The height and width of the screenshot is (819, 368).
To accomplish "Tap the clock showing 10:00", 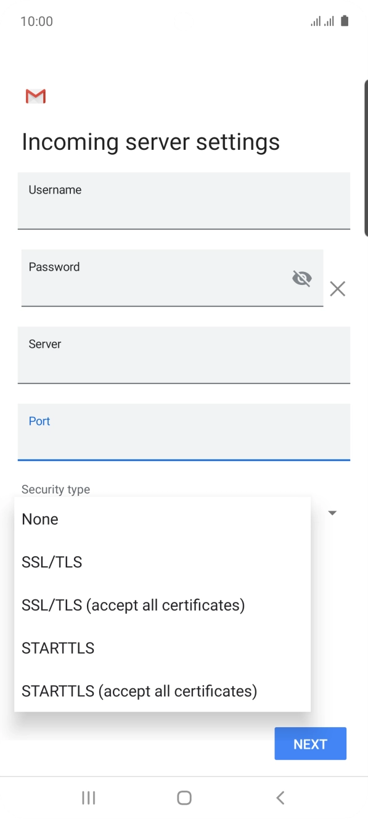I will (36, 22).
